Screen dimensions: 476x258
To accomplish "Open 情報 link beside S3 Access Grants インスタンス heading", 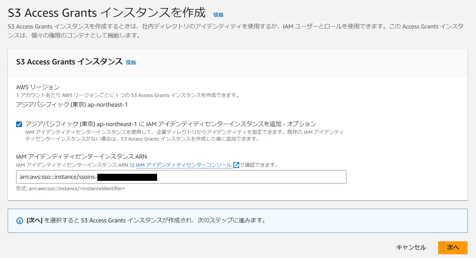I will 131,62.
